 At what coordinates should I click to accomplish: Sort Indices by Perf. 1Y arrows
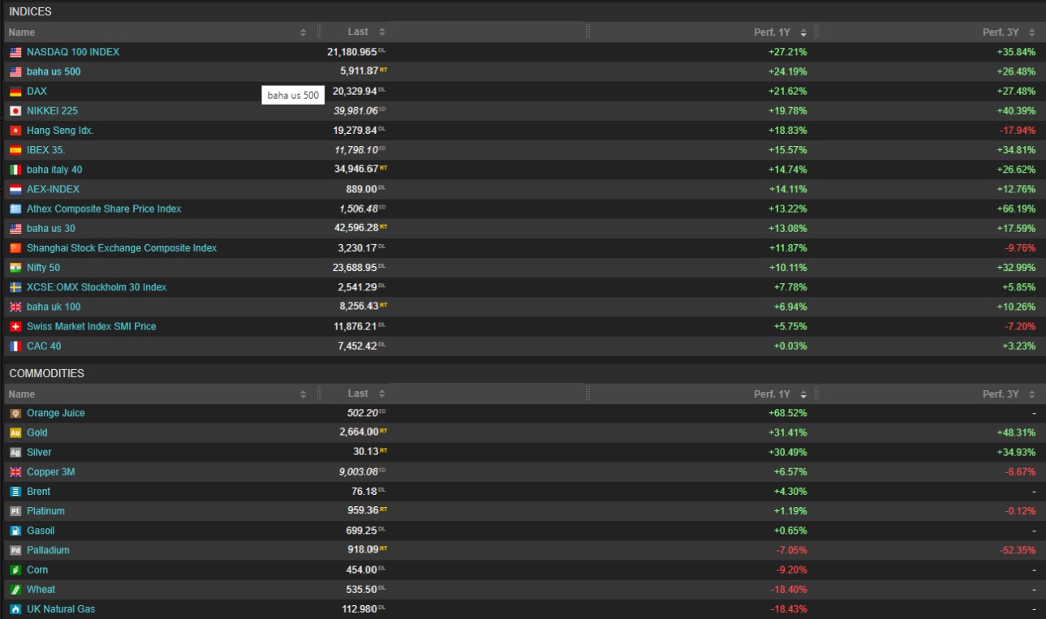tap(803, 32)
